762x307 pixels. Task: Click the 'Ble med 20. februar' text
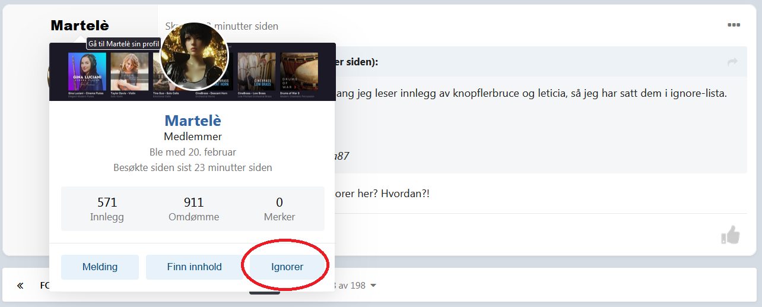coord(193,152)
